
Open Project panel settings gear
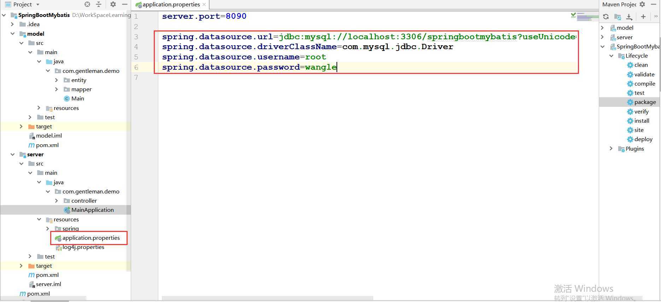click(113, 4)
